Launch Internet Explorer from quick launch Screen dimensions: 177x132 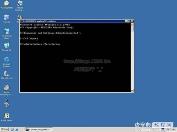coord(17,130)
